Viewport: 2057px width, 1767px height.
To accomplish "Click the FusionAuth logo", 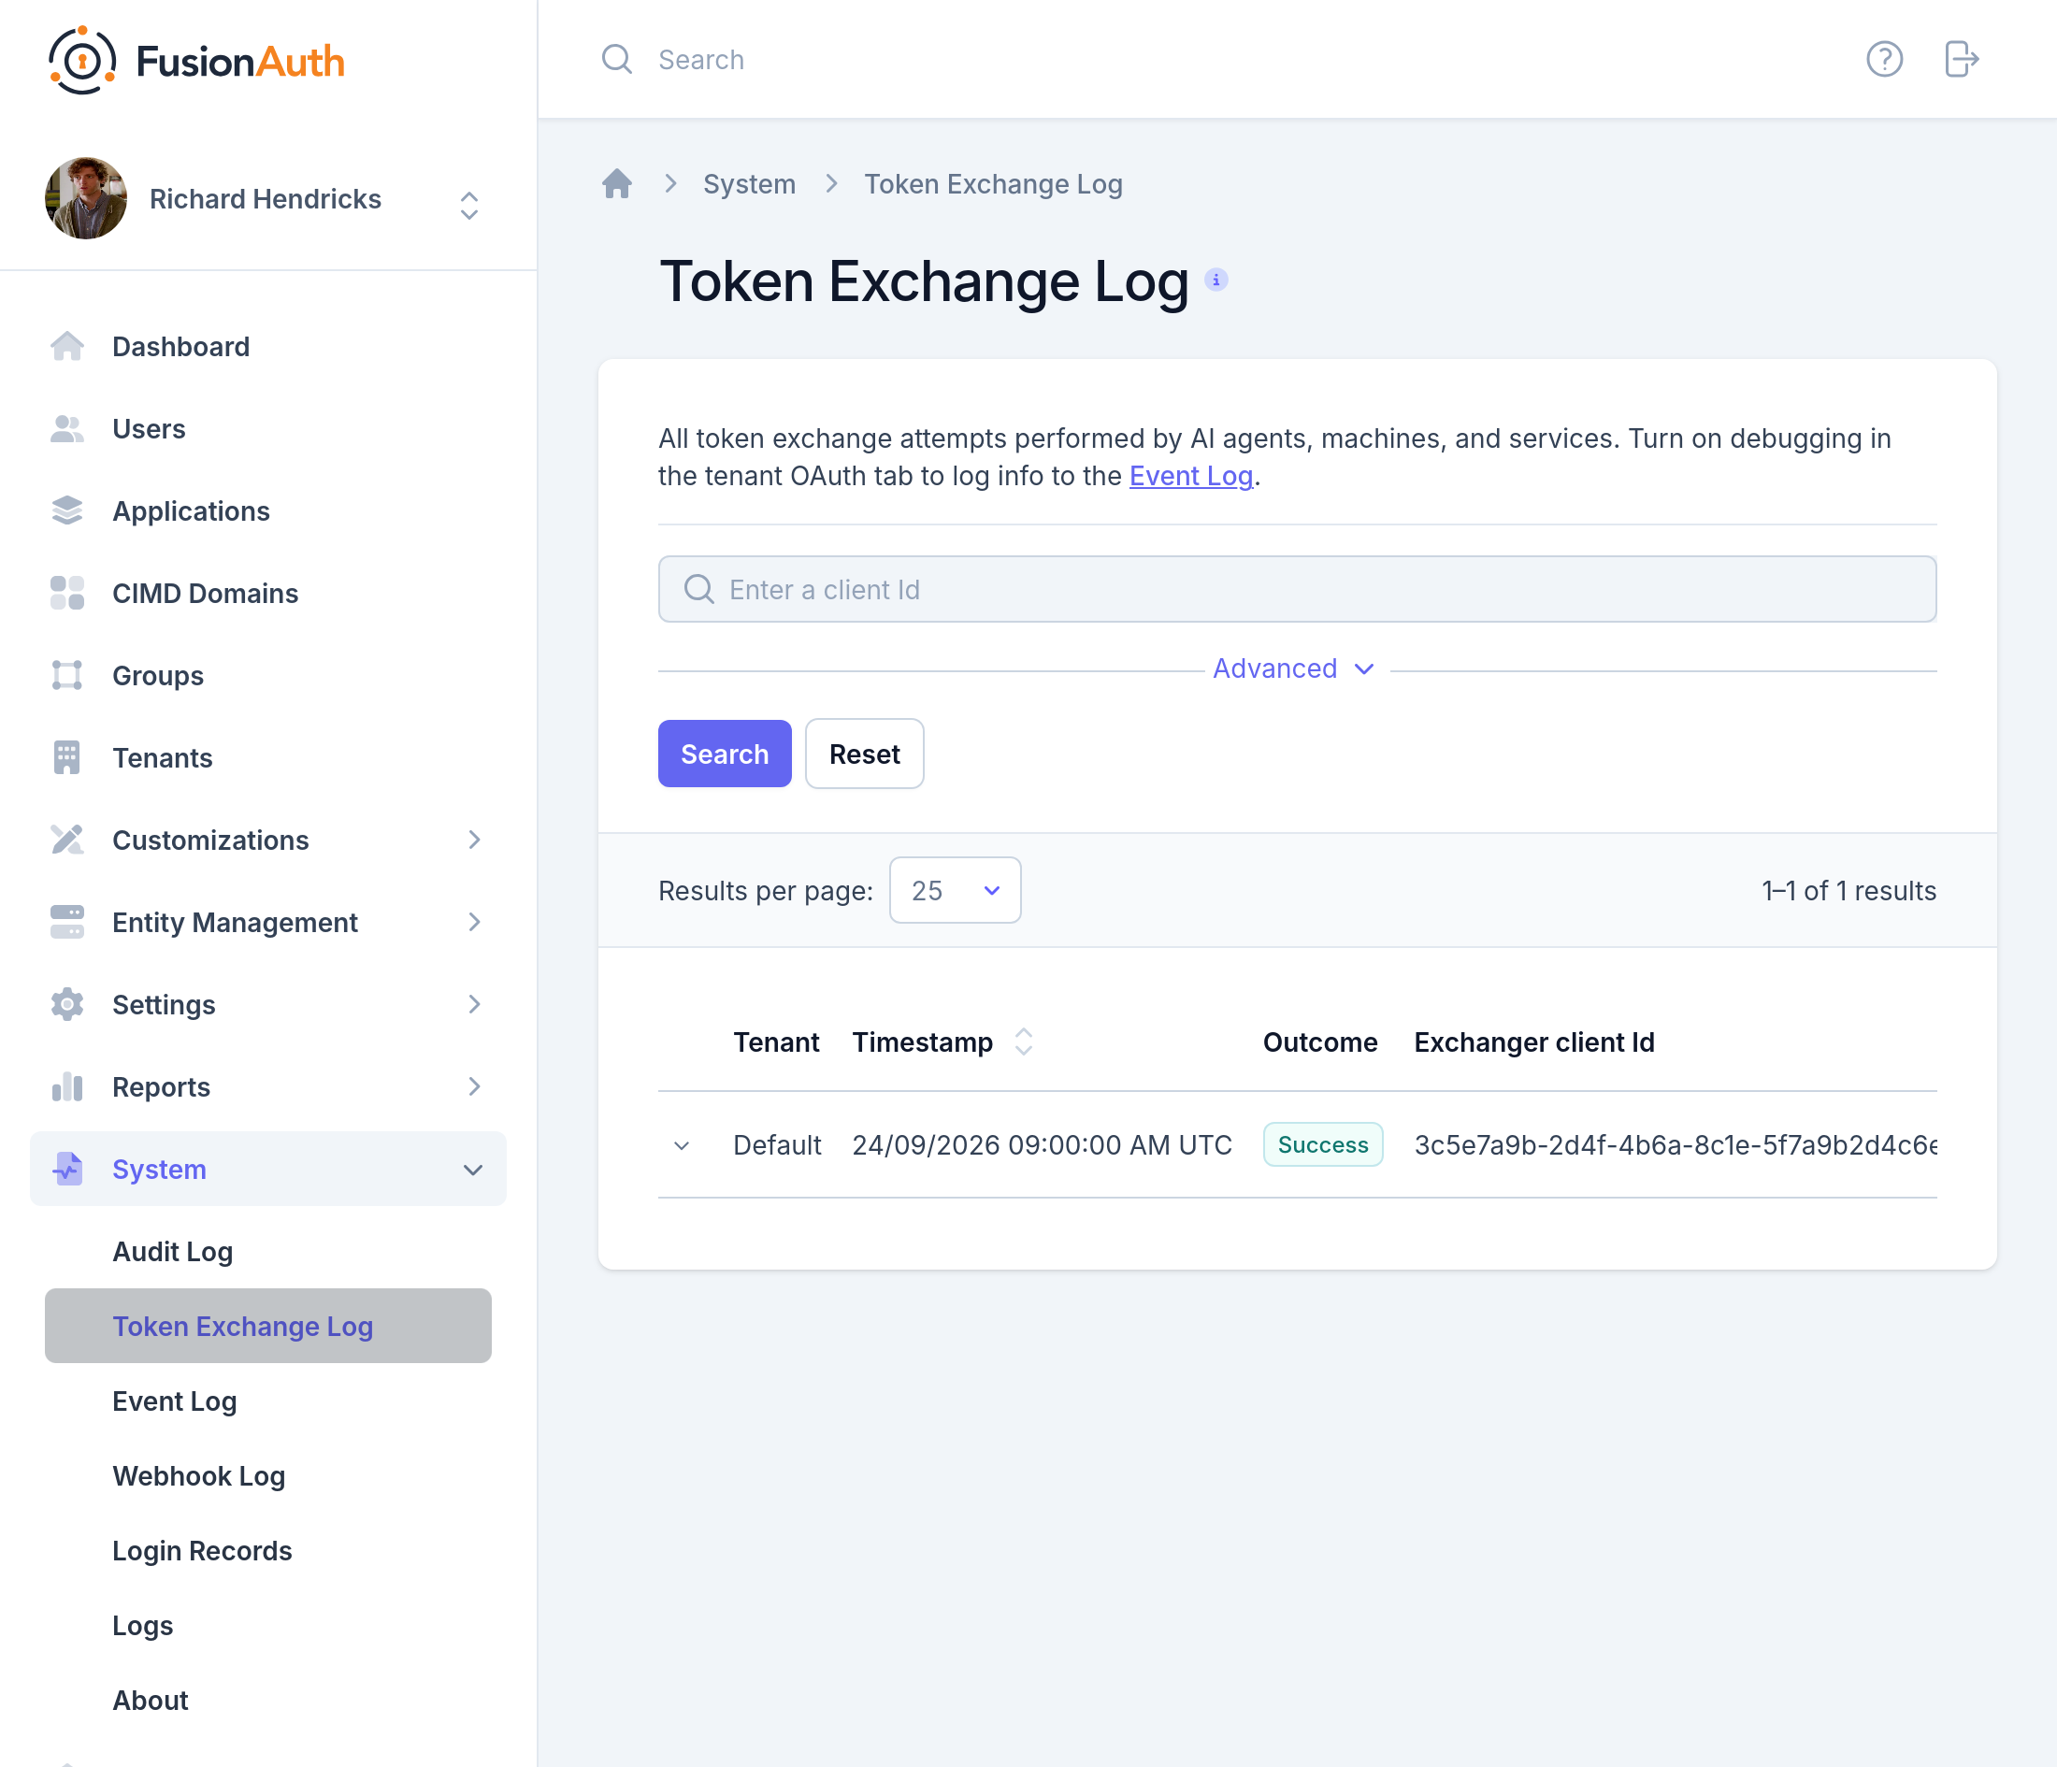I will (x=195, y=61).
